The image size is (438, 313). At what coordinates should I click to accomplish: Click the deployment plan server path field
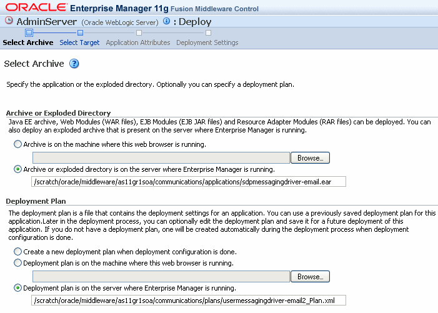pyautogui.click(x=187, y=301)
